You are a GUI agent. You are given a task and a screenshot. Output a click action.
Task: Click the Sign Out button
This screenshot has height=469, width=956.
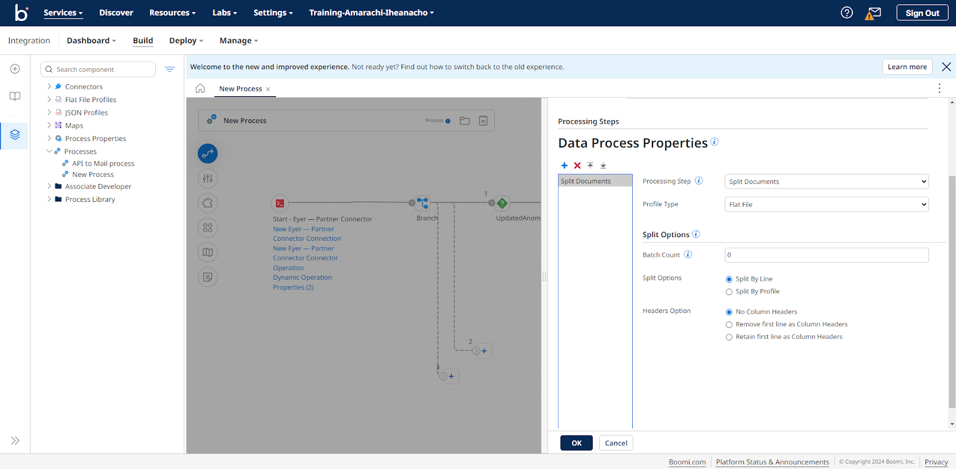922,13
